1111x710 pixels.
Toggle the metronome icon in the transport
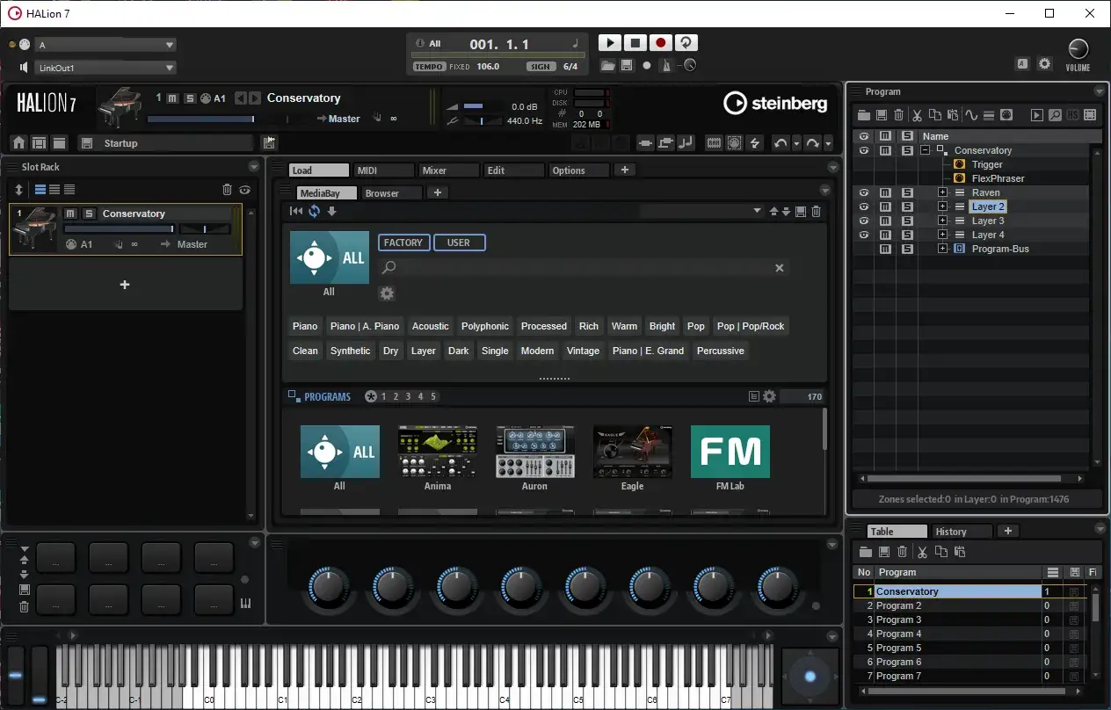(668, 66)
